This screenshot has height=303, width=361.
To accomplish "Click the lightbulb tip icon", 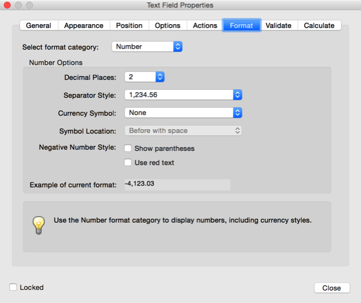I will click(39, 225).
